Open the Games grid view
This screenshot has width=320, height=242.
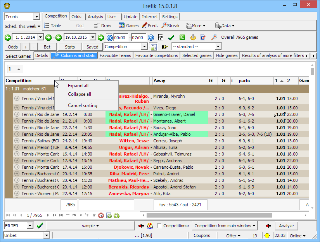tap(128, 26)
